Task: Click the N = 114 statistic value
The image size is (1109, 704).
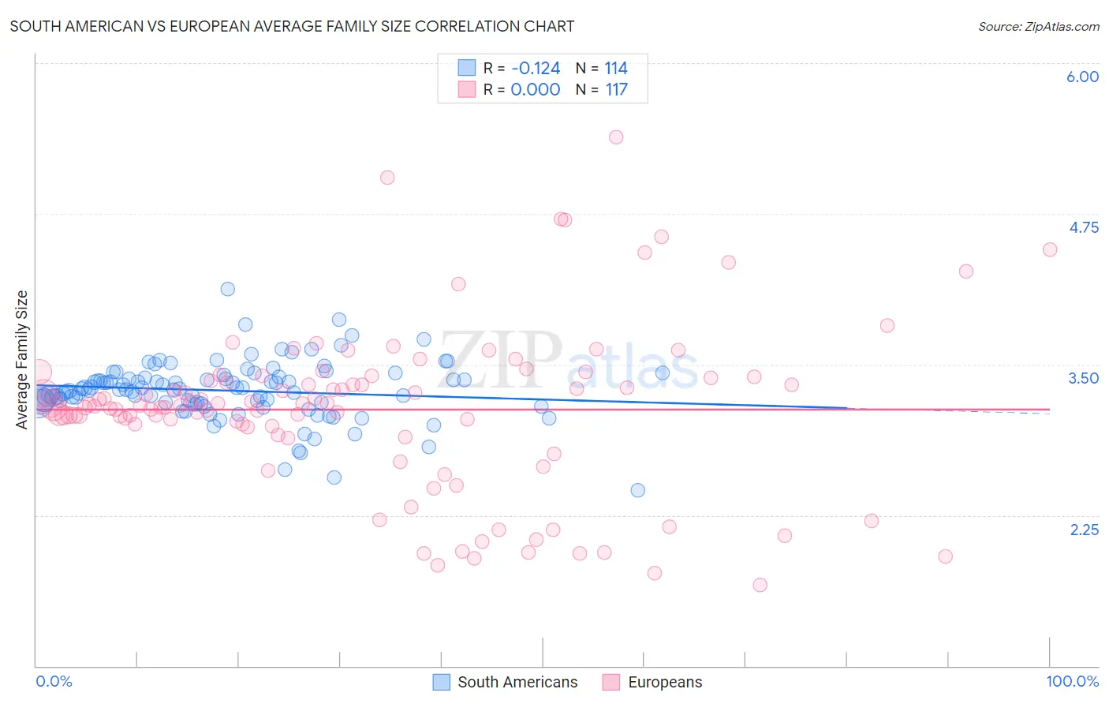Action: 602,68
